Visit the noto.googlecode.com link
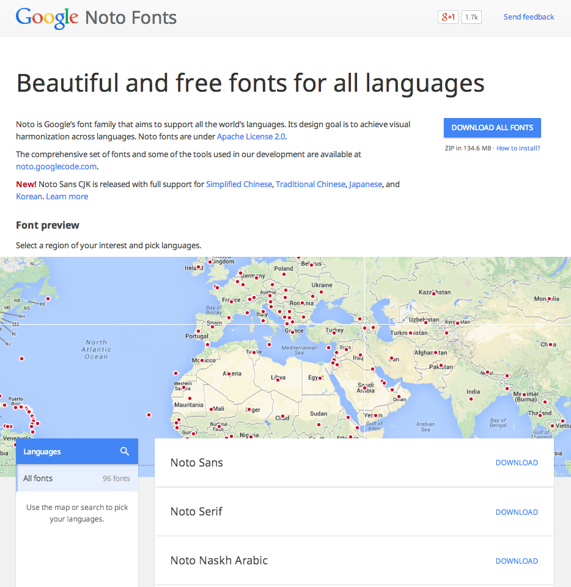This screenshot has height=587, width=571. (56, 166)
